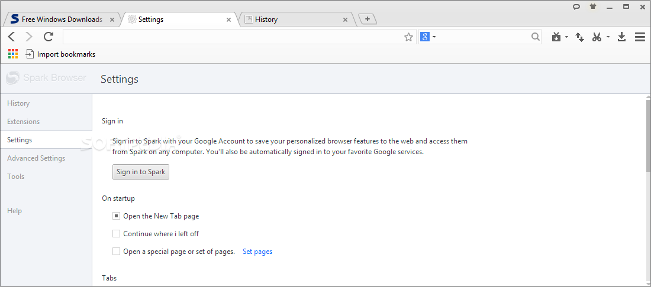Click the Sign in heading
The image size is (651, 287).
point(112,121)
